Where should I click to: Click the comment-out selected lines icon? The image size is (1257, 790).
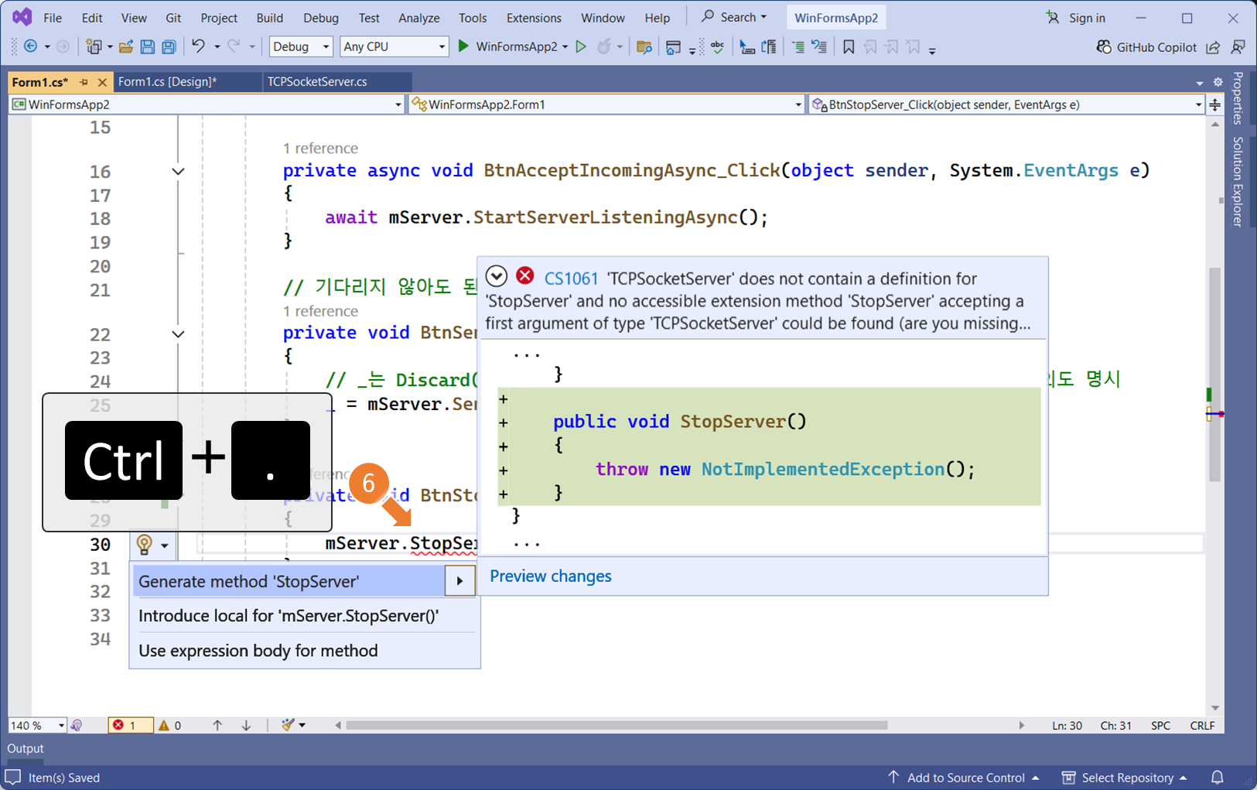pyautogui.click(x=798, y=47)
